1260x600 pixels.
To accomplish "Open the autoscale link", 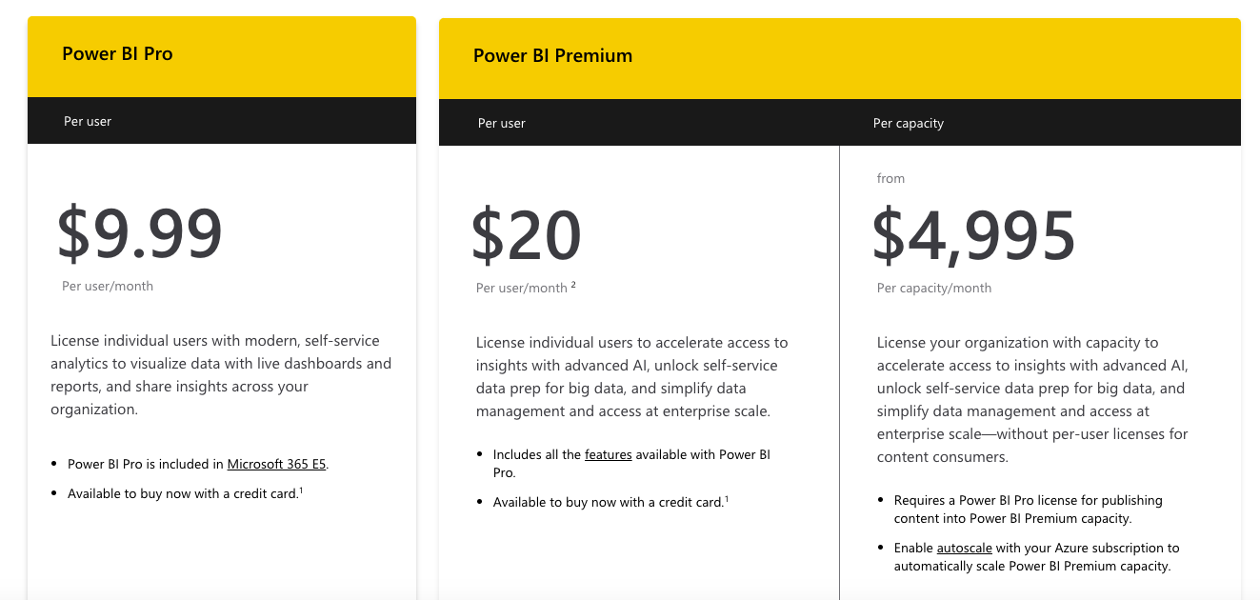I will [965, 549].
